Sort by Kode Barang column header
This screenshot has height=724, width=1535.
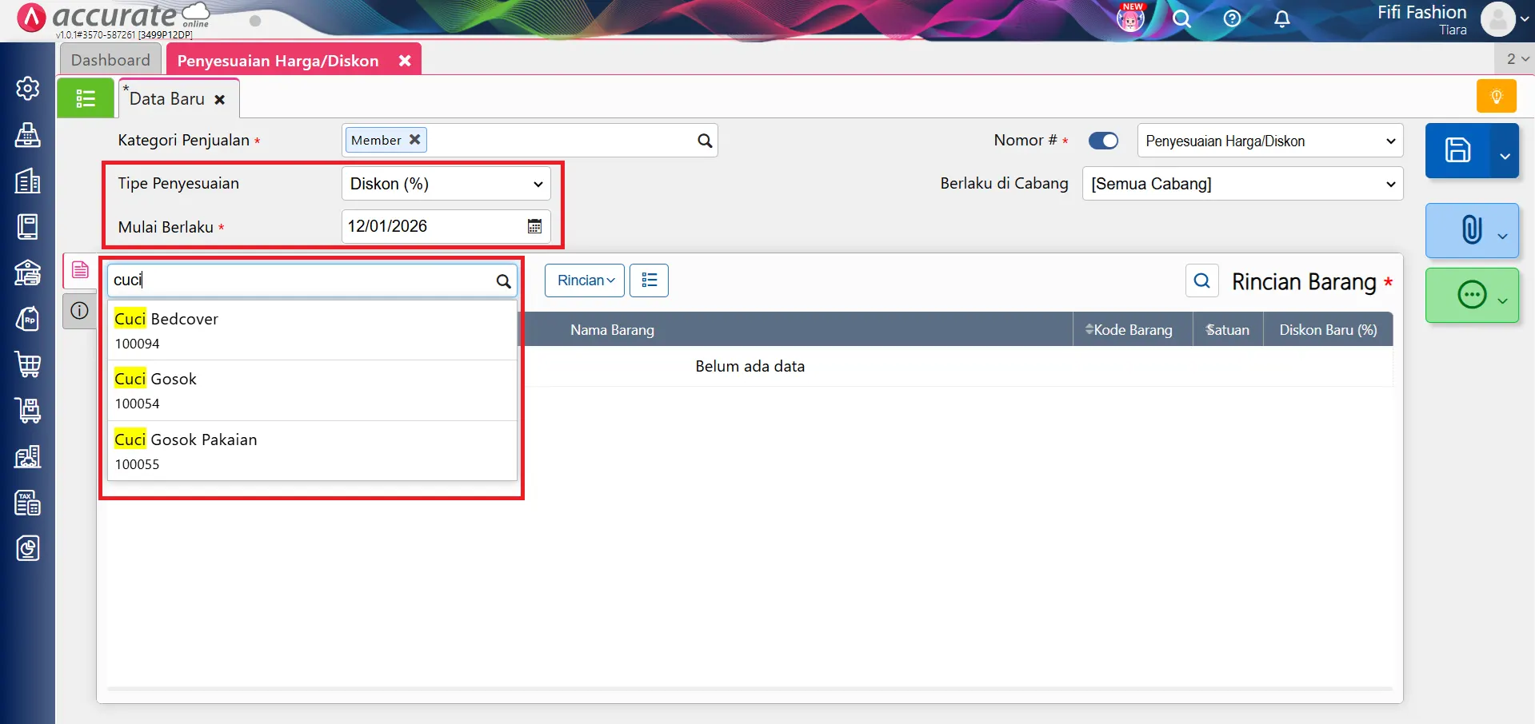click(1131, 330)
